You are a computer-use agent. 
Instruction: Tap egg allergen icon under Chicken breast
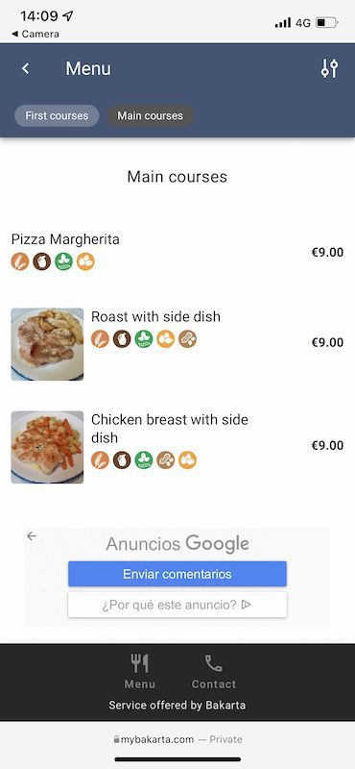coord(187,460)
